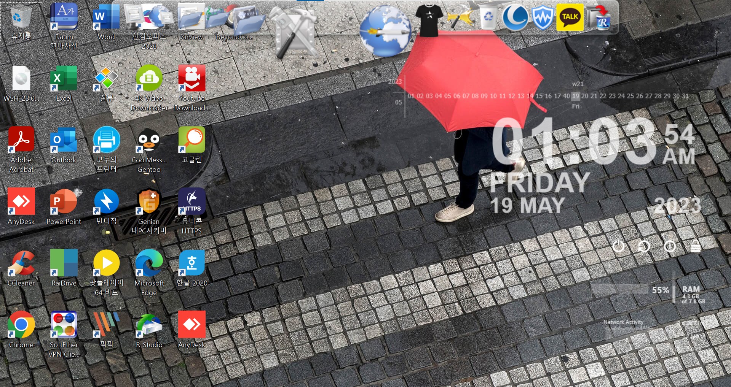Open the Youtube Downloader shortcut

tap(192, 88)
